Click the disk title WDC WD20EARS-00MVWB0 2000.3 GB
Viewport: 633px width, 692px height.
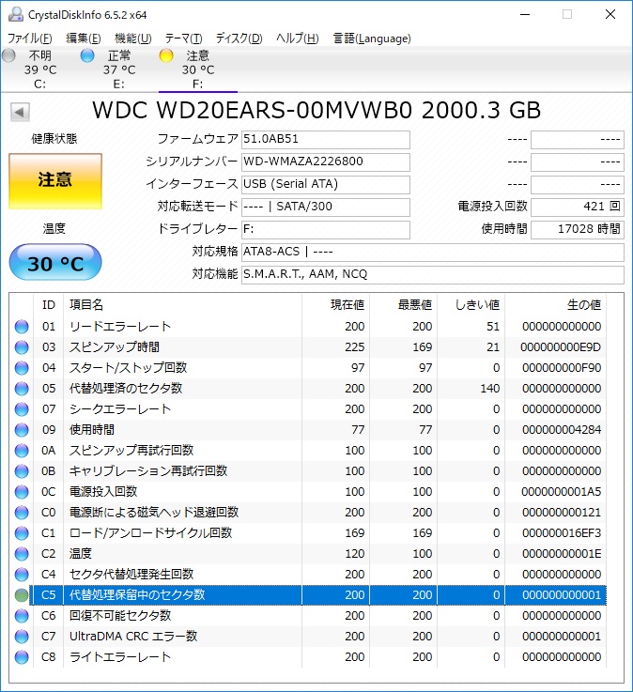pyautogui.click(x=316, y=111)
